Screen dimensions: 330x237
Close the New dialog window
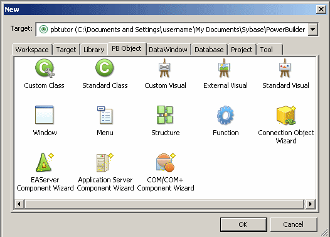(x=321, y=9)
